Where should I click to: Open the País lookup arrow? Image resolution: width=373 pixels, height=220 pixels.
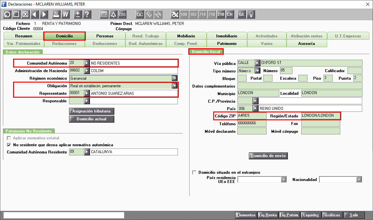click(x=255, y=108)
